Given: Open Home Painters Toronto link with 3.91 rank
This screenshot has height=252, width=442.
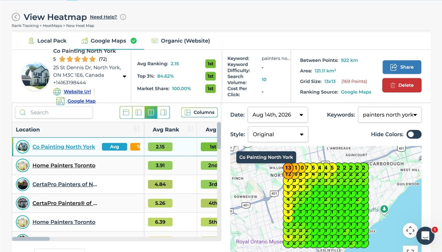Looking at the screenshot, I should point(64,165).
